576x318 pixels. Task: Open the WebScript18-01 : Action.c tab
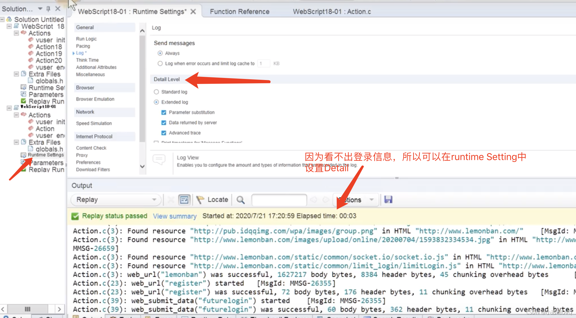click(332, 12)
